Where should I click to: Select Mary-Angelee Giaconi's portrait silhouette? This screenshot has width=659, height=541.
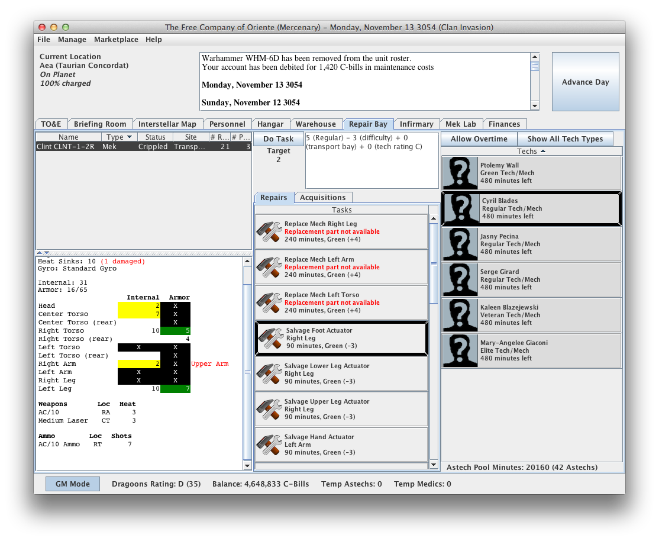[x=460, y=350]
